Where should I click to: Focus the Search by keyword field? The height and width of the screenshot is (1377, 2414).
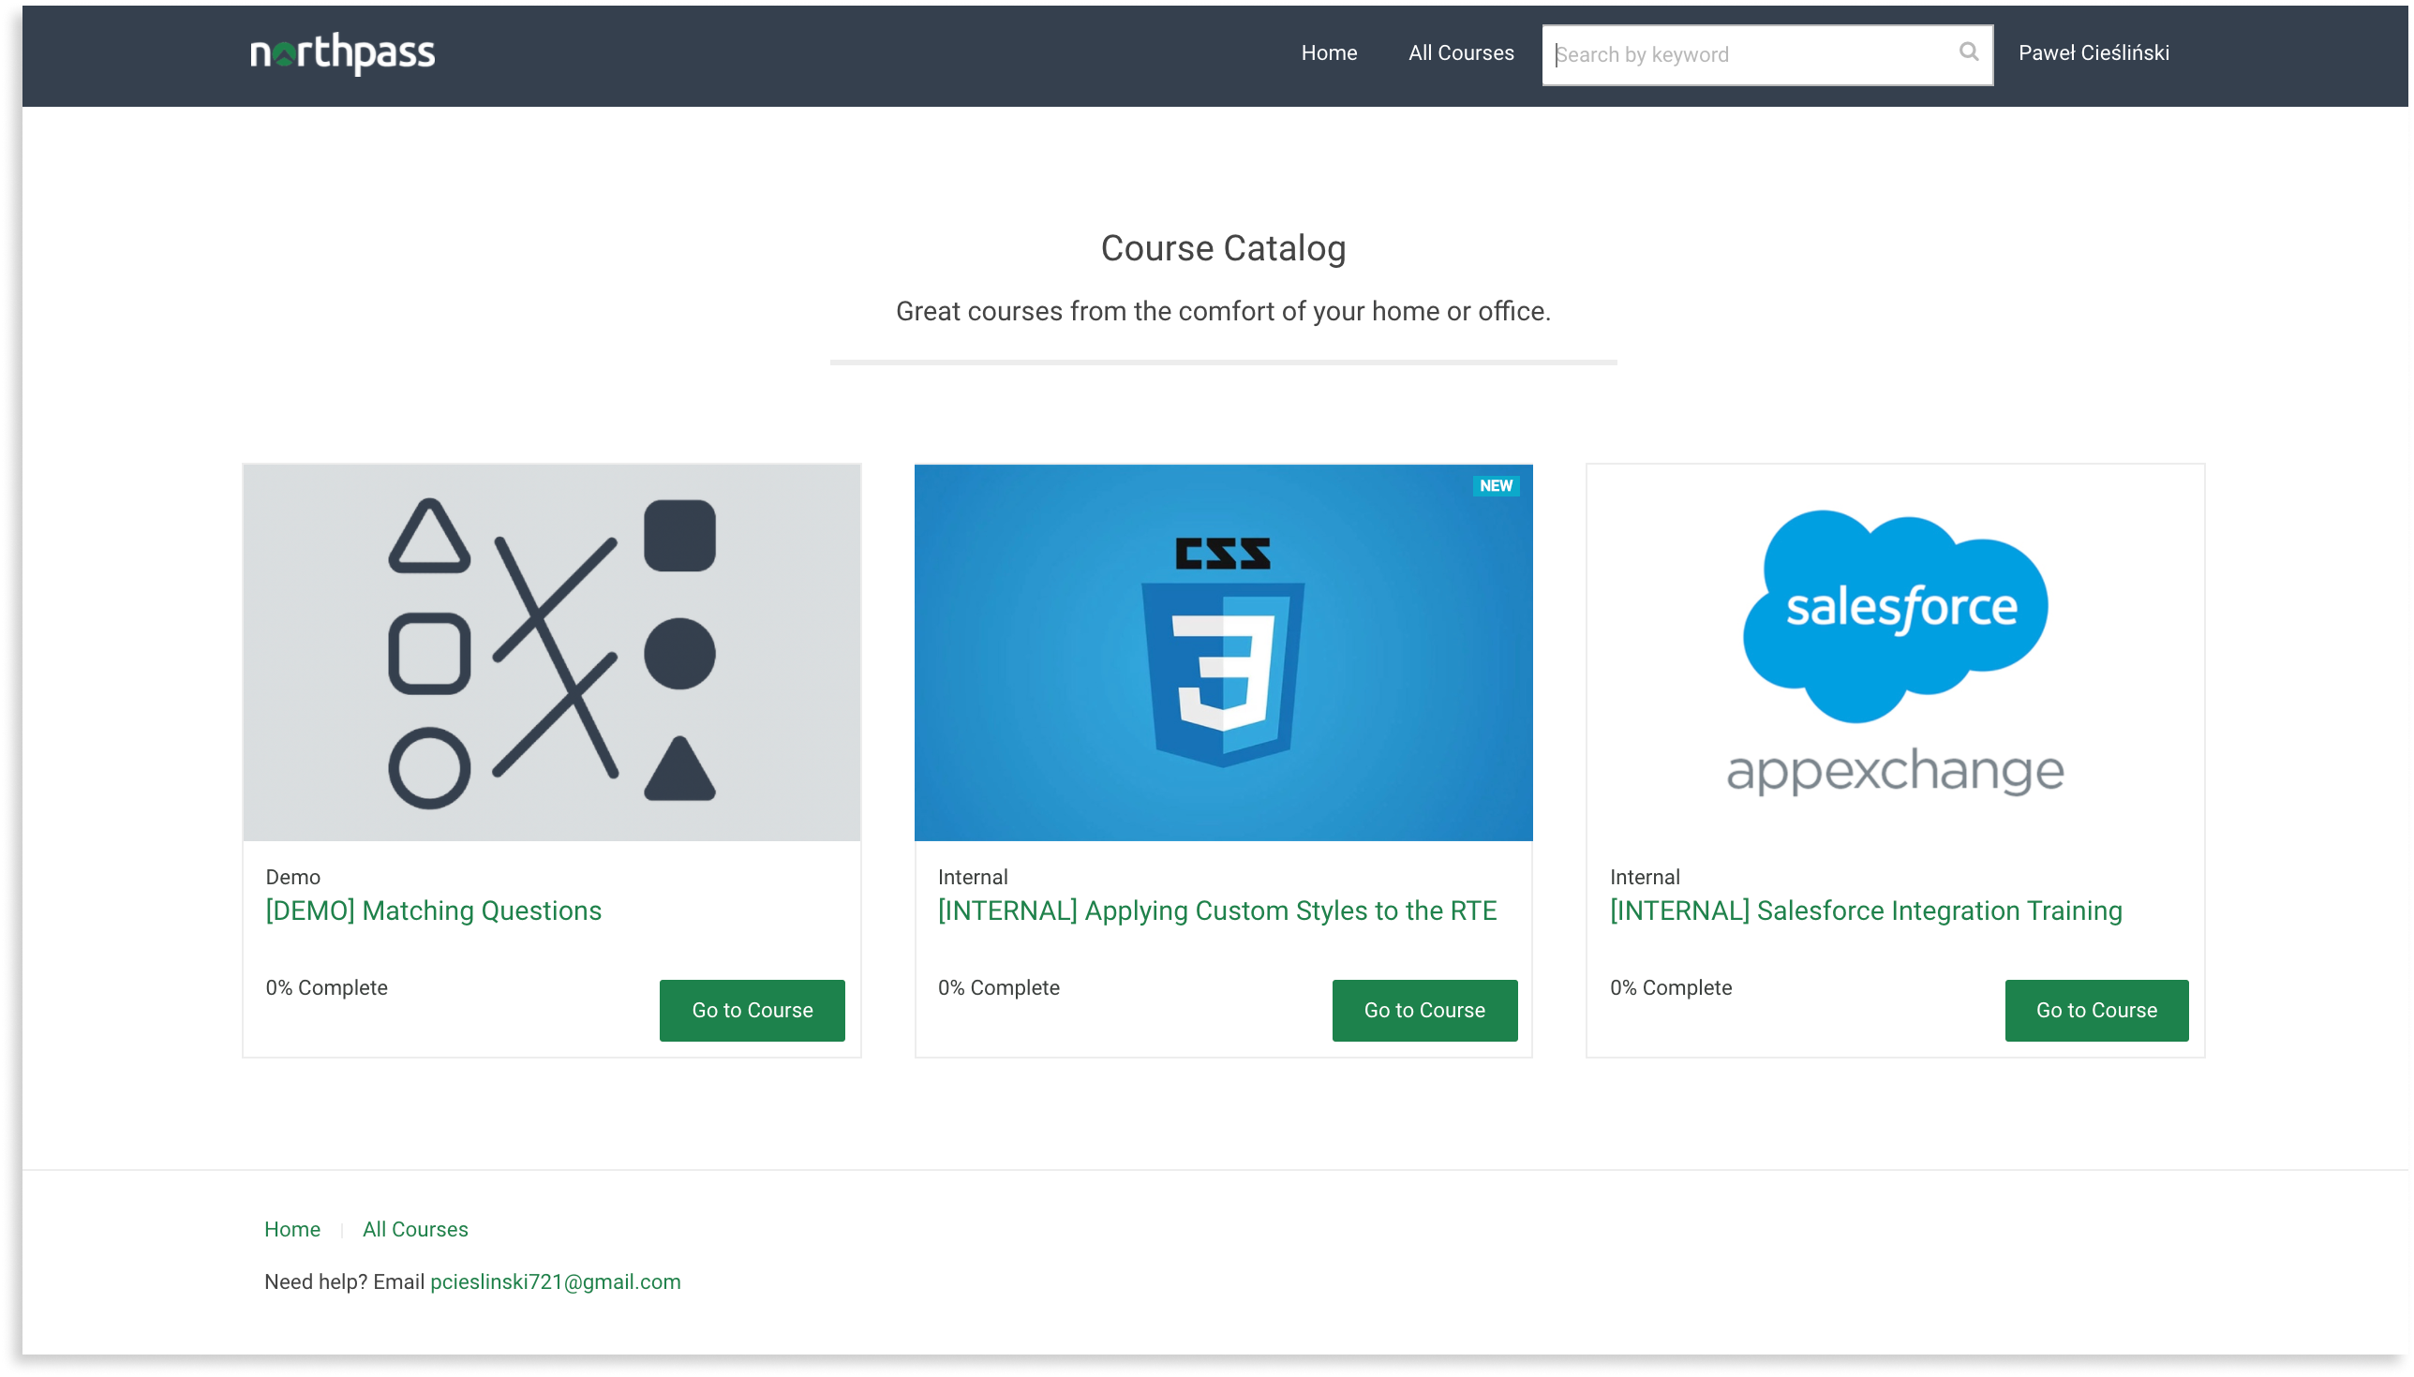1750,55
